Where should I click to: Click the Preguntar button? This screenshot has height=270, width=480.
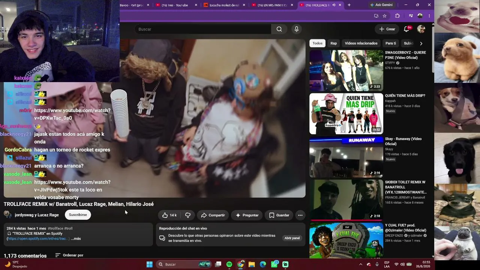pos(247,215)
